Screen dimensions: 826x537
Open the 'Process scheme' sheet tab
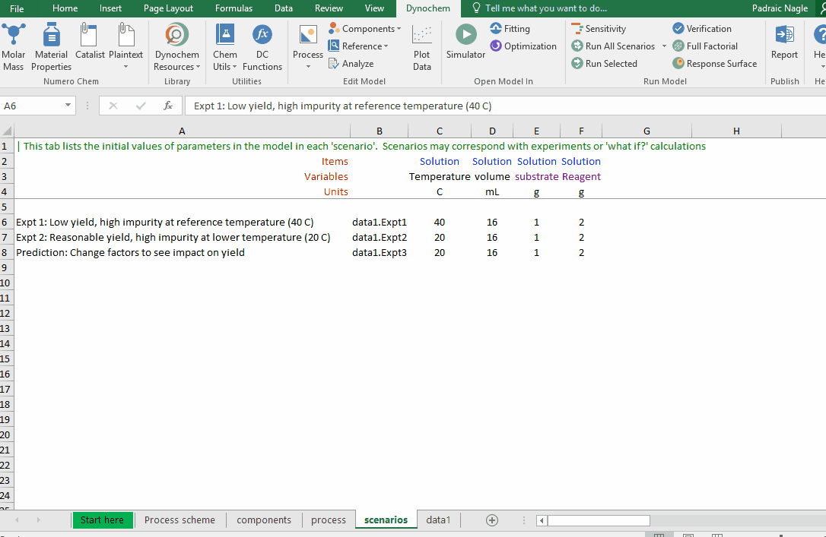179,520
